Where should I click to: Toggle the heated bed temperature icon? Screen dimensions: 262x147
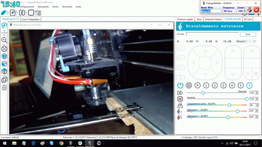tap(180, 105)
